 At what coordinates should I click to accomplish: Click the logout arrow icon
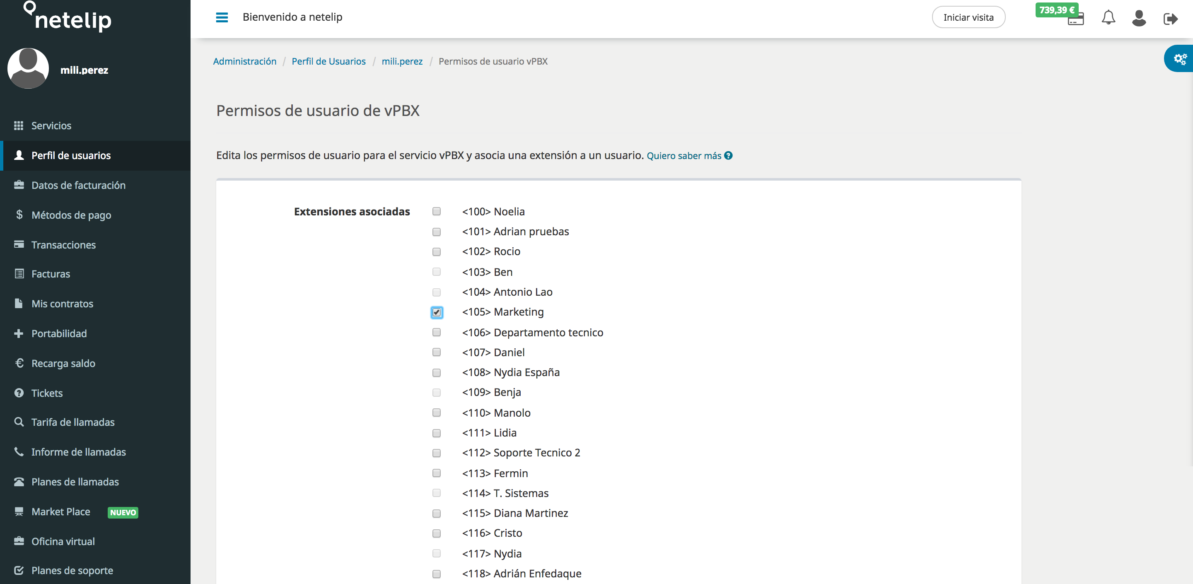click(1170, 19)
